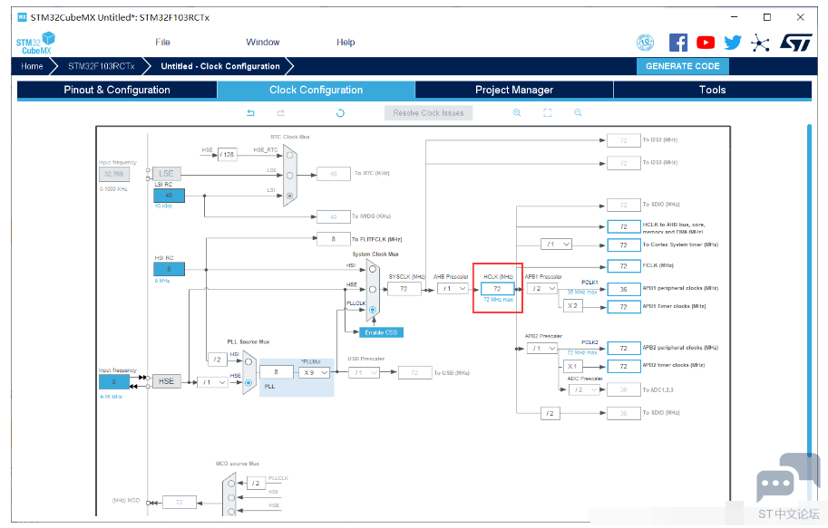This screenshot has width=828, height=528.
Task: Zoom out of the clock tree diagram
Action: coord(579,113)
